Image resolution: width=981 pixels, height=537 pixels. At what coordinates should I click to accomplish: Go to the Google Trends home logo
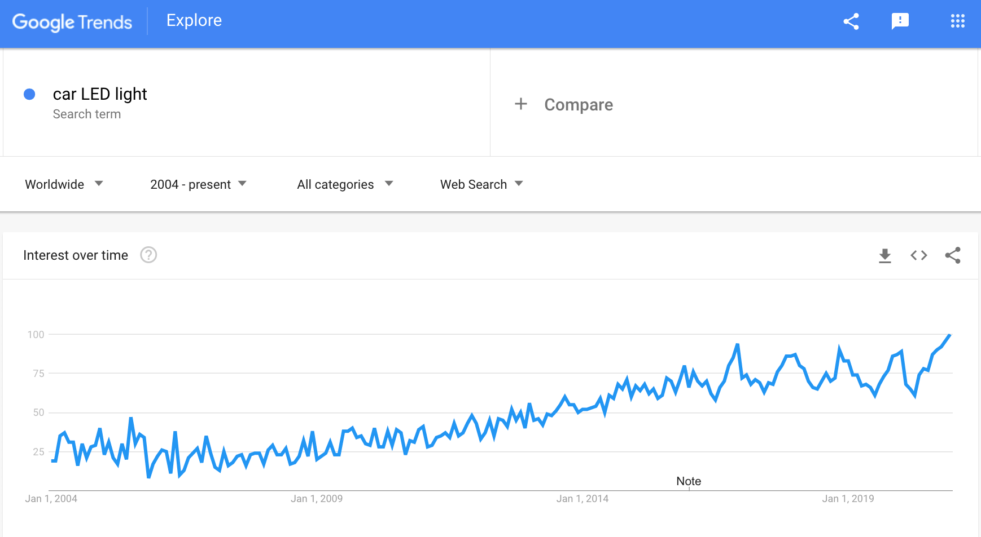pyautogui.click(x=72, y=22)
